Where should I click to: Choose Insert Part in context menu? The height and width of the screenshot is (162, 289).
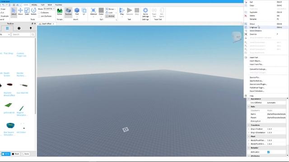[266, 58]
